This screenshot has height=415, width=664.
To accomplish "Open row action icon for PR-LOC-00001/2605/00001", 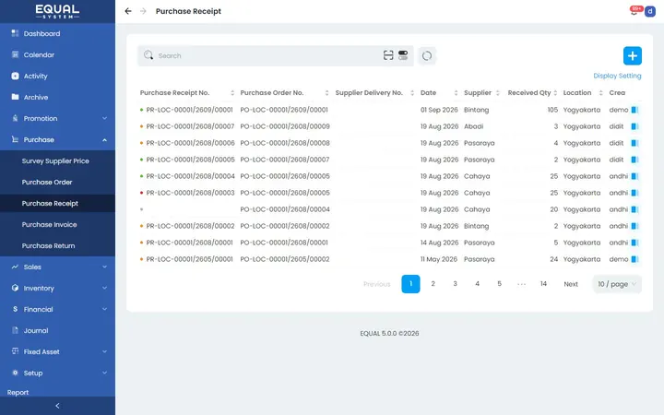I will point(634,259).
